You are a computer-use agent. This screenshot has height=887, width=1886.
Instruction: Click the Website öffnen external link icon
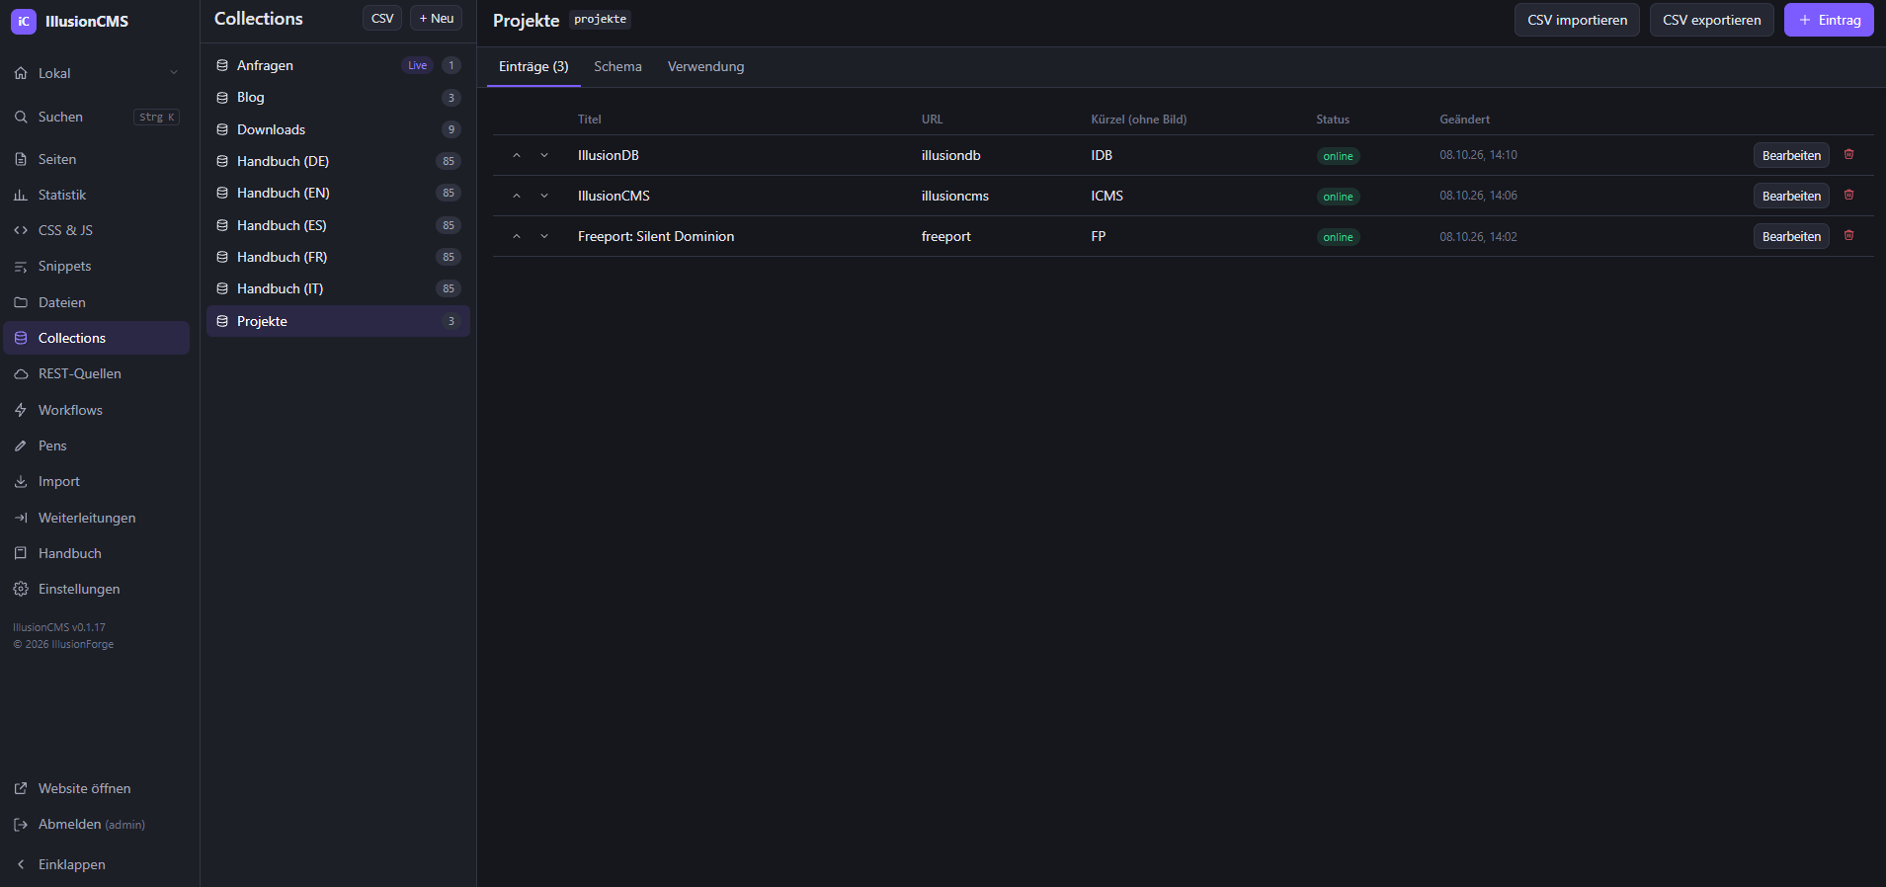tap(21, 788)
